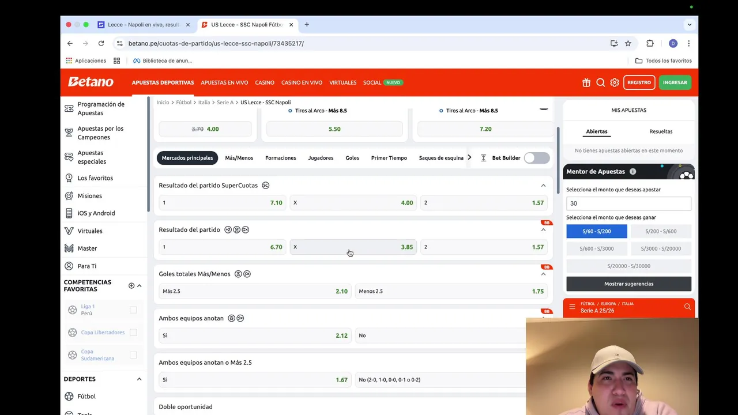This screenshot has width=738, height=415.
Task: Show more market tabs with right arrow
Action: tap(469, 157)
